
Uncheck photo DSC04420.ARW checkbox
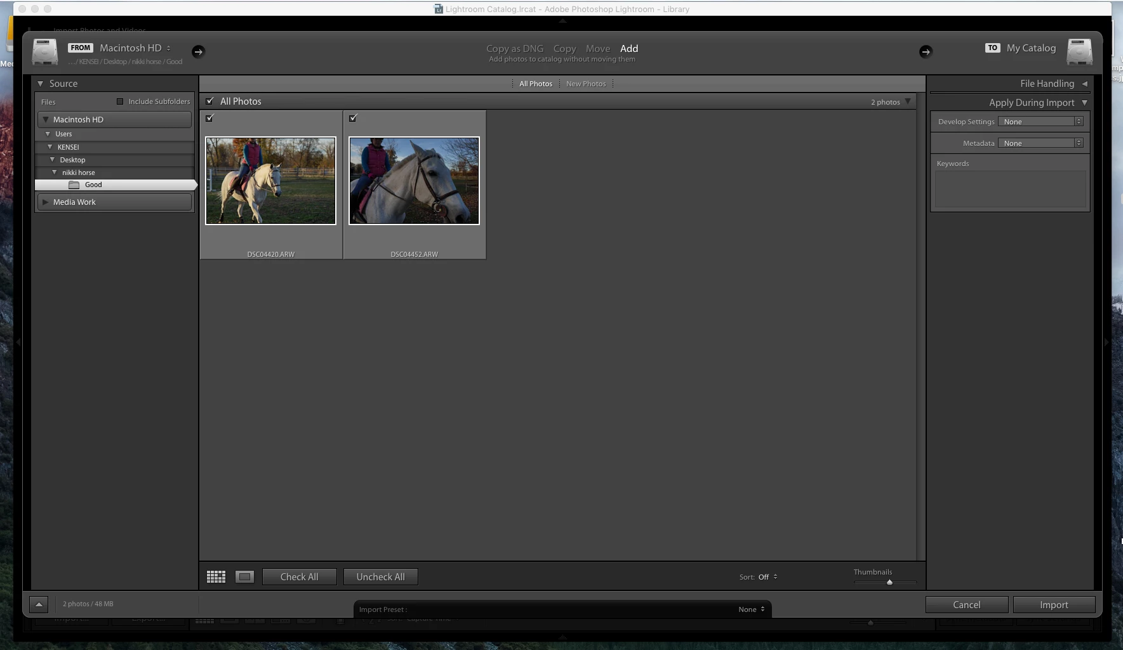[210, 117]
